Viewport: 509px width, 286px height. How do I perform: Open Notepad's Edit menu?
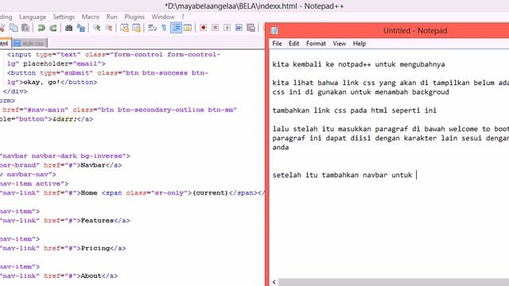[293, 44]
